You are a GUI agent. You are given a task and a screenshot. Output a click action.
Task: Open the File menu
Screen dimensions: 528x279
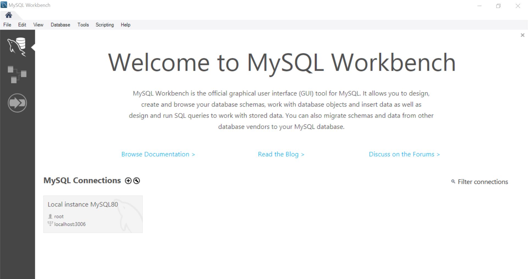[x=7, y=25]
